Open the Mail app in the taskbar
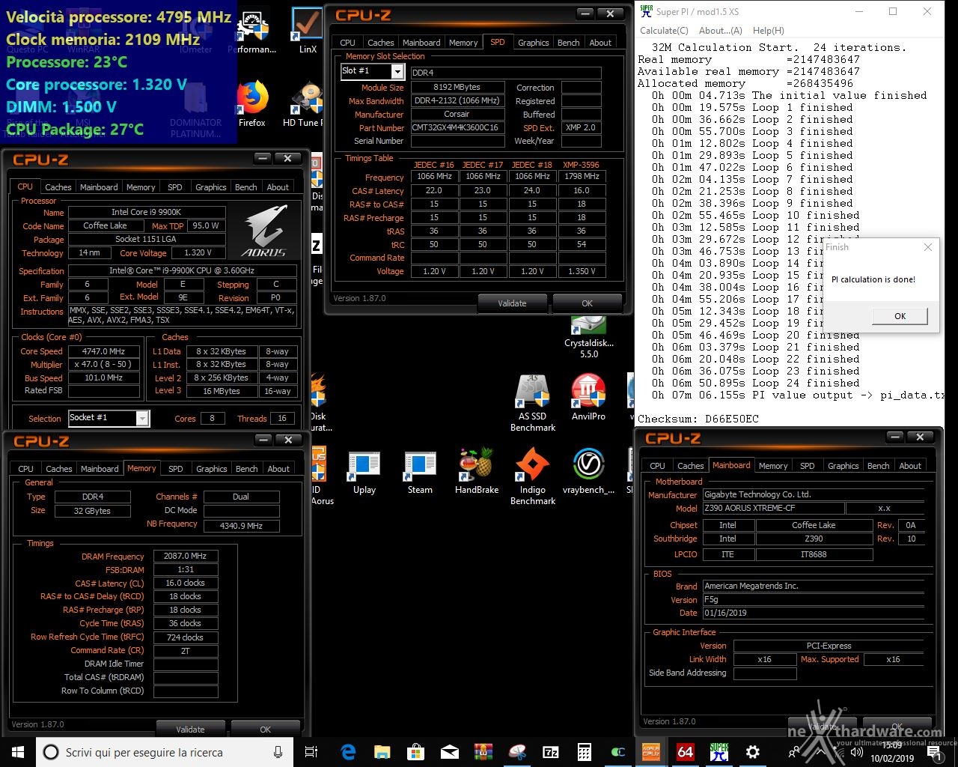958x767 pixels. [x=449, y=752]
